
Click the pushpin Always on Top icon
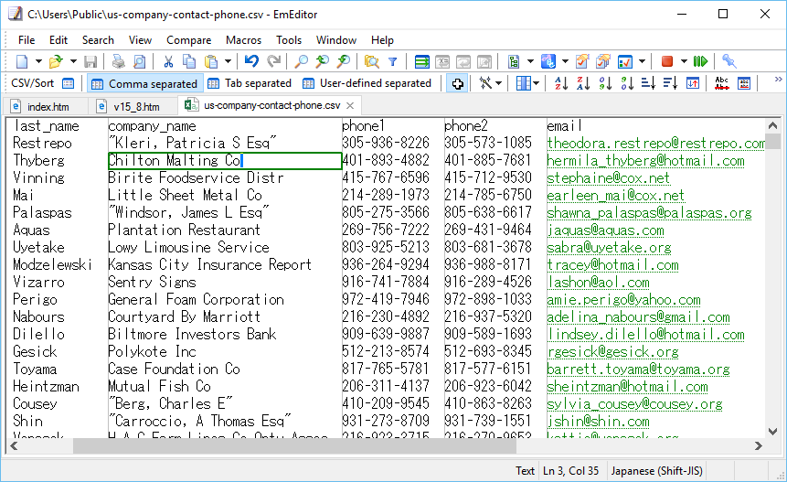tap(729, 62)
